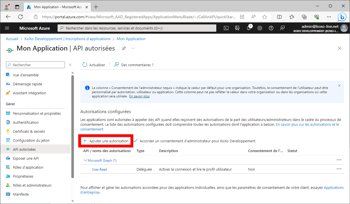Image resolution: width=350 pixels, height=204 pixels.
Task: Open the Azure portal hamburger menu
Action: pos(7,28)
